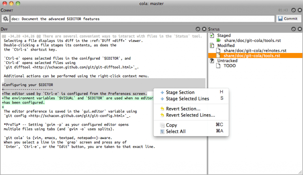This screenshot has height=175, width=303.
Task: Float the Status panel
Action: [293, 29]
